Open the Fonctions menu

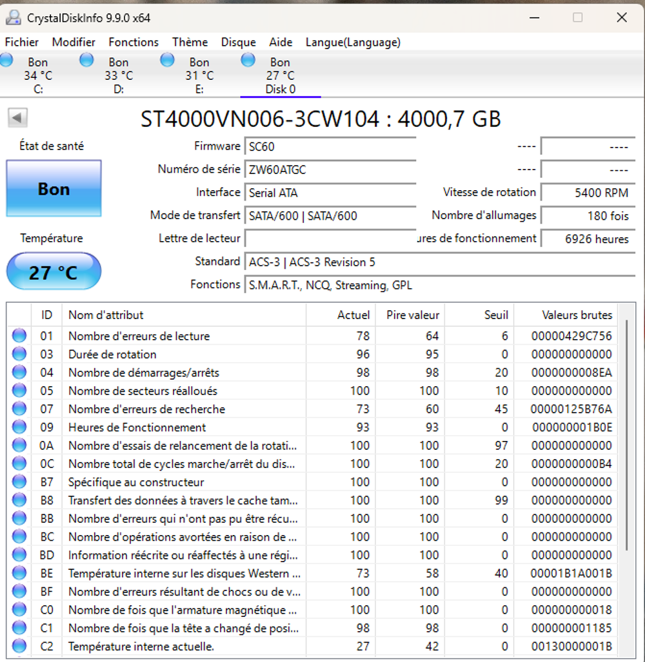click(134, 42)
